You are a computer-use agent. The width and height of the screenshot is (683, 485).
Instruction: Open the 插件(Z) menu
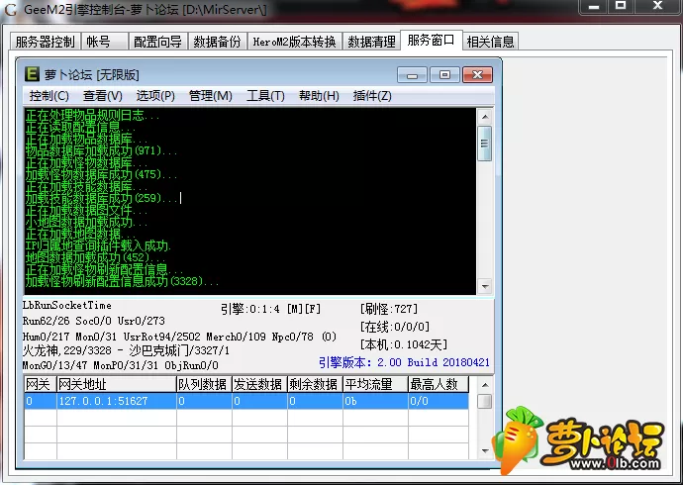[372, 96]
